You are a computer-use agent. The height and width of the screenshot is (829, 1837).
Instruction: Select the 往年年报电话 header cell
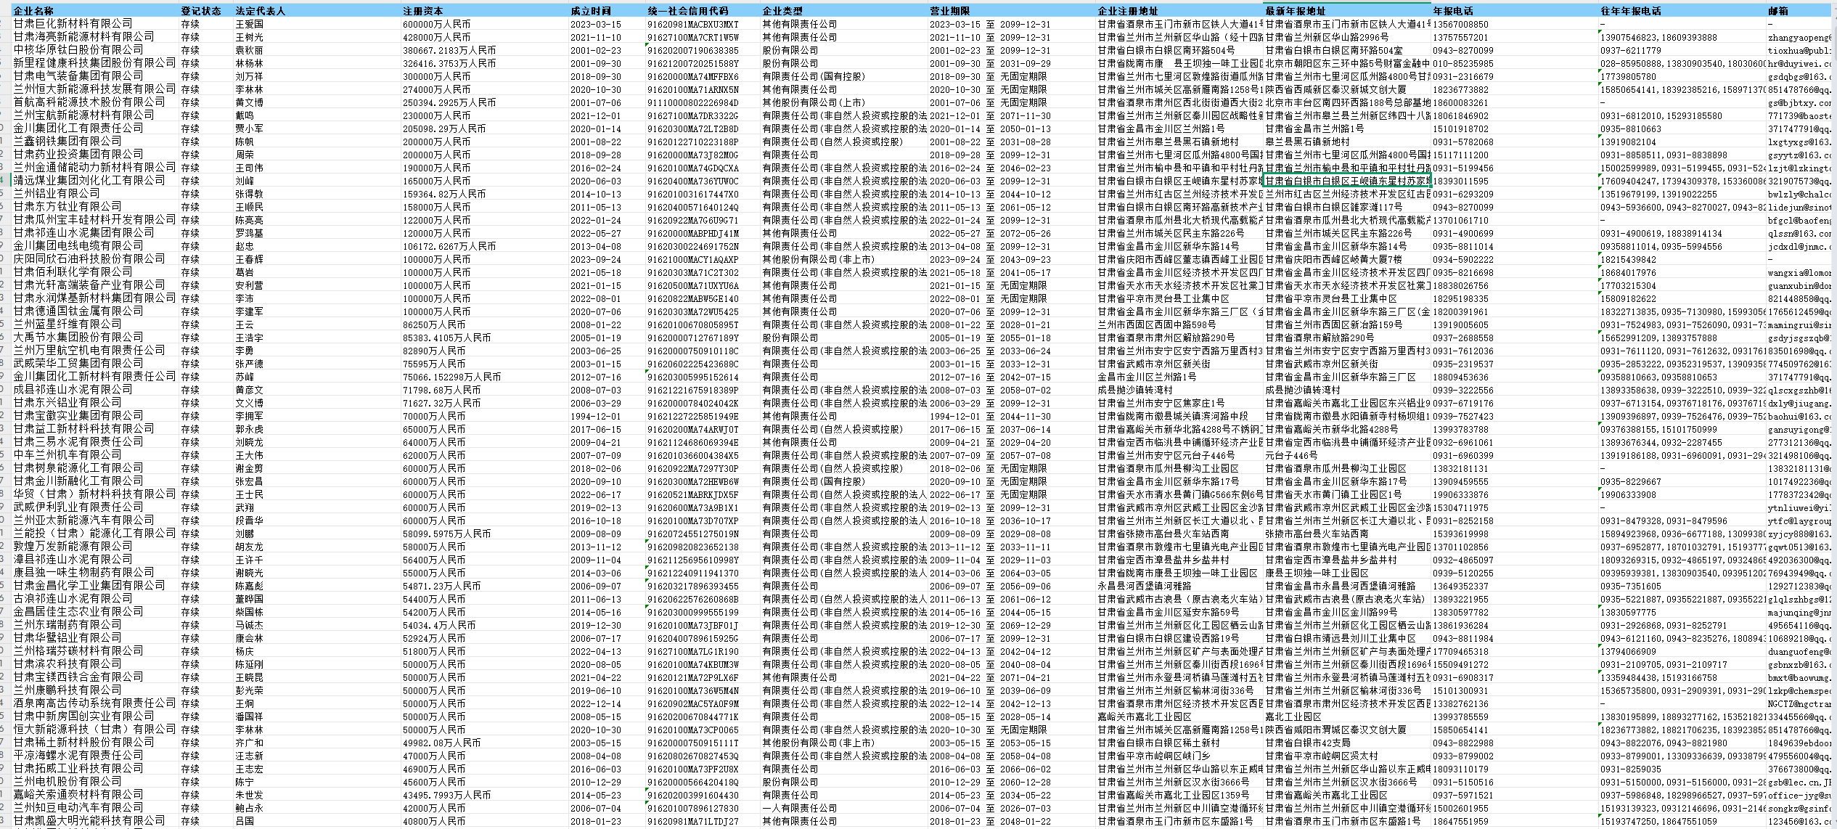(x=1631, y=11)
